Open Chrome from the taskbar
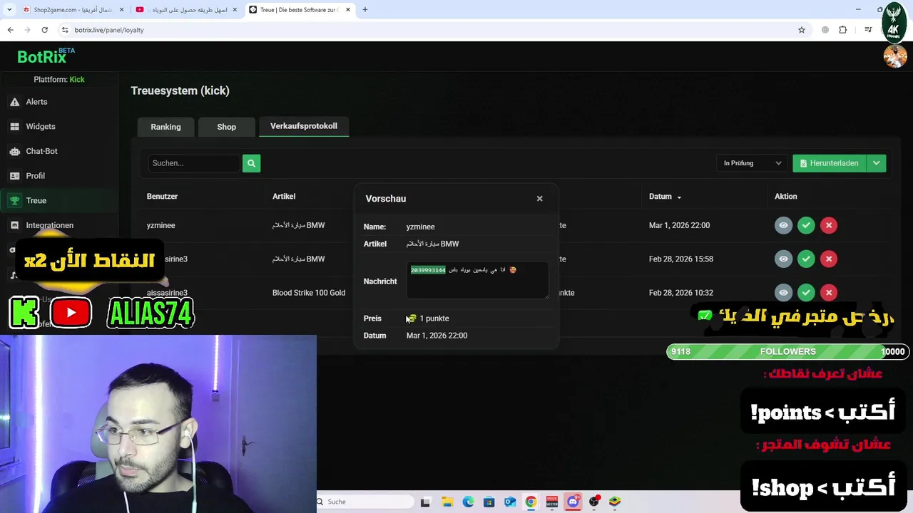Screen dimensions: 913x513 click(531, 502)
